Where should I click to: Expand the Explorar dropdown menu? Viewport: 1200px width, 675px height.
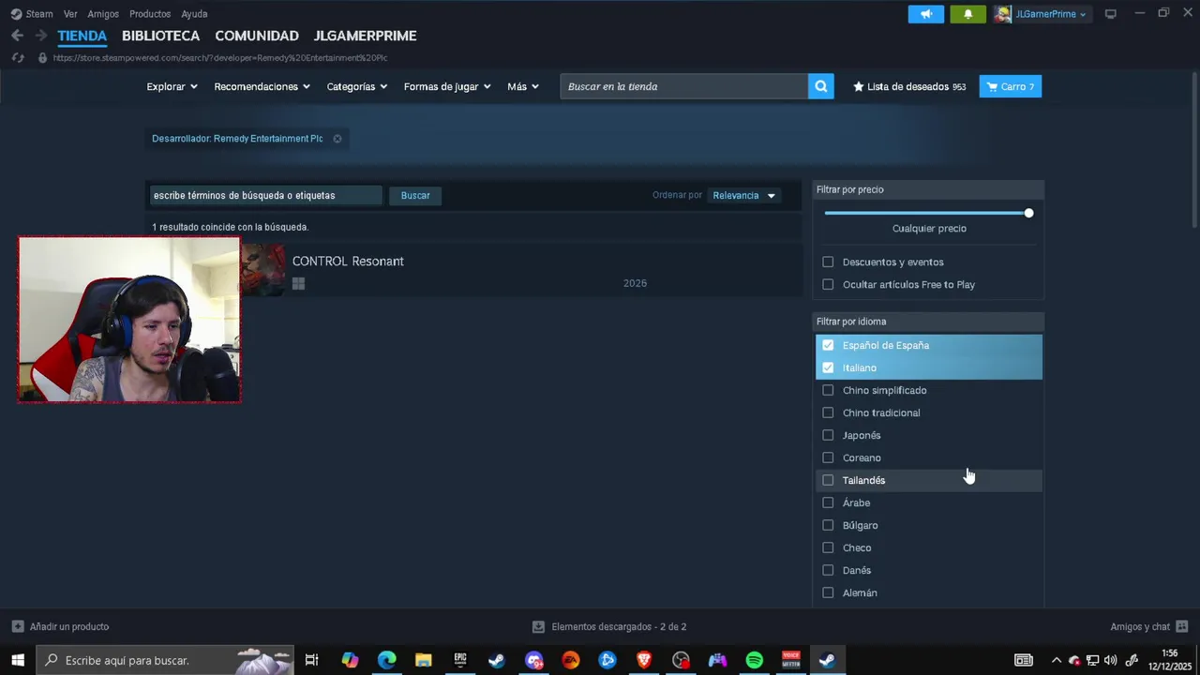click(x=172, y=86)
